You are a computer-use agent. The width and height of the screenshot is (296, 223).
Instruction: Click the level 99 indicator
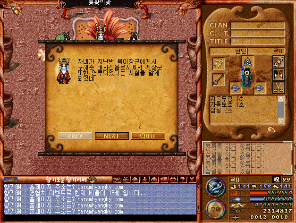click(286, 180)
